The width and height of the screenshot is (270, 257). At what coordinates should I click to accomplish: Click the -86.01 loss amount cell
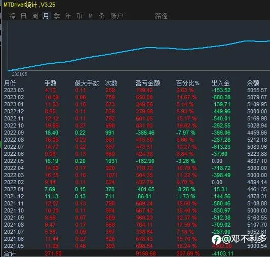(143, 196)
